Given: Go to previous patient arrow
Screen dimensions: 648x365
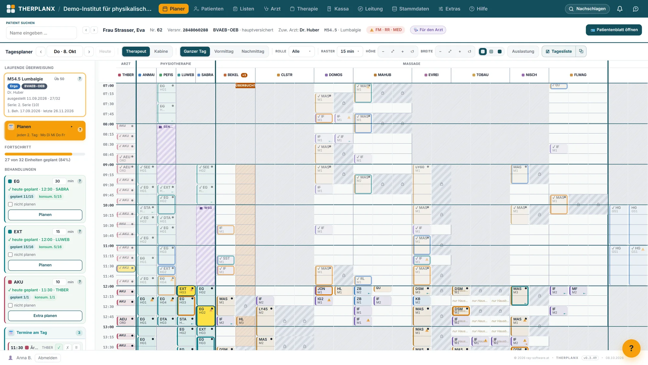Looking at the screenshot, I should [x=86, y=30].
